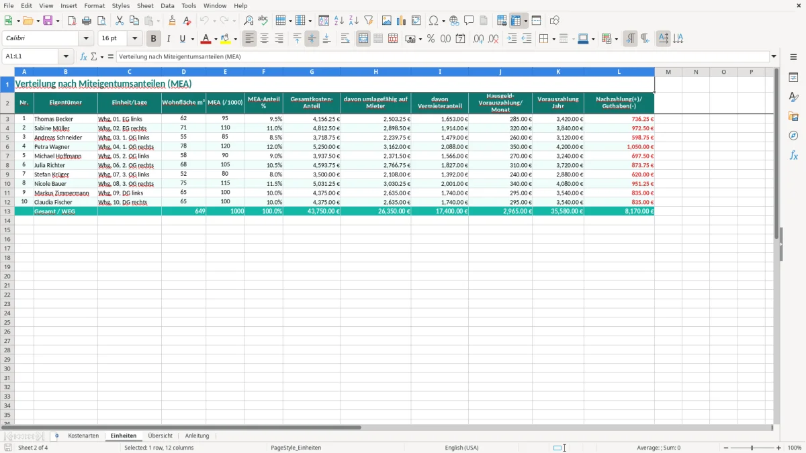806x453 pixels.
Task: Open Print Preview via magnifier page icon
Action: coord(101,21)
